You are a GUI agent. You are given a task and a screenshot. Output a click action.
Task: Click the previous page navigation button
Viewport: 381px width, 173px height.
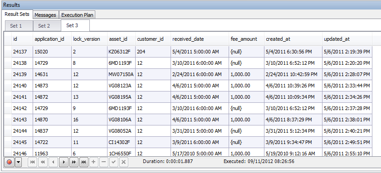43,162
